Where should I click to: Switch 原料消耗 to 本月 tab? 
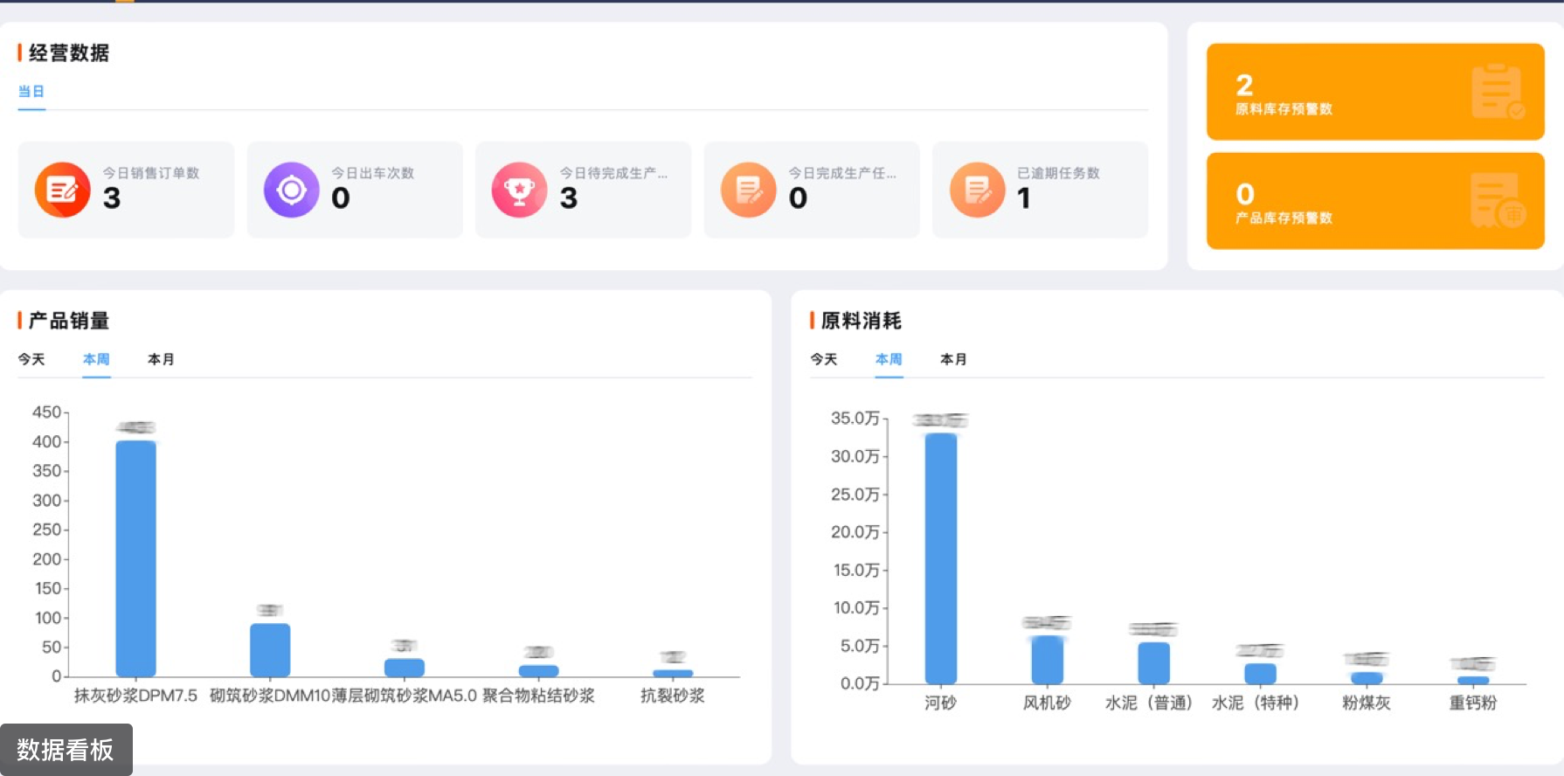pos(953,359)
